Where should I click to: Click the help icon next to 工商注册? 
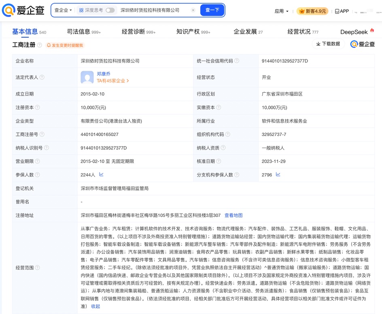pos(40,45)
